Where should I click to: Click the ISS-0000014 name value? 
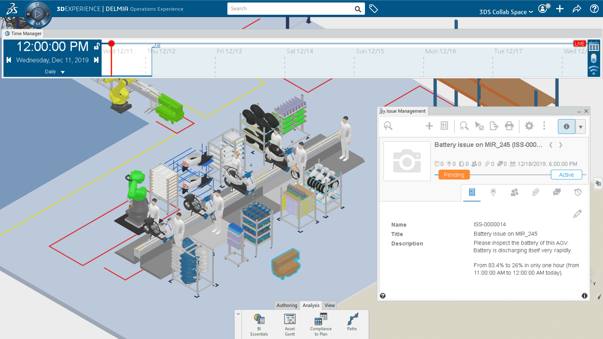[490, 224]
